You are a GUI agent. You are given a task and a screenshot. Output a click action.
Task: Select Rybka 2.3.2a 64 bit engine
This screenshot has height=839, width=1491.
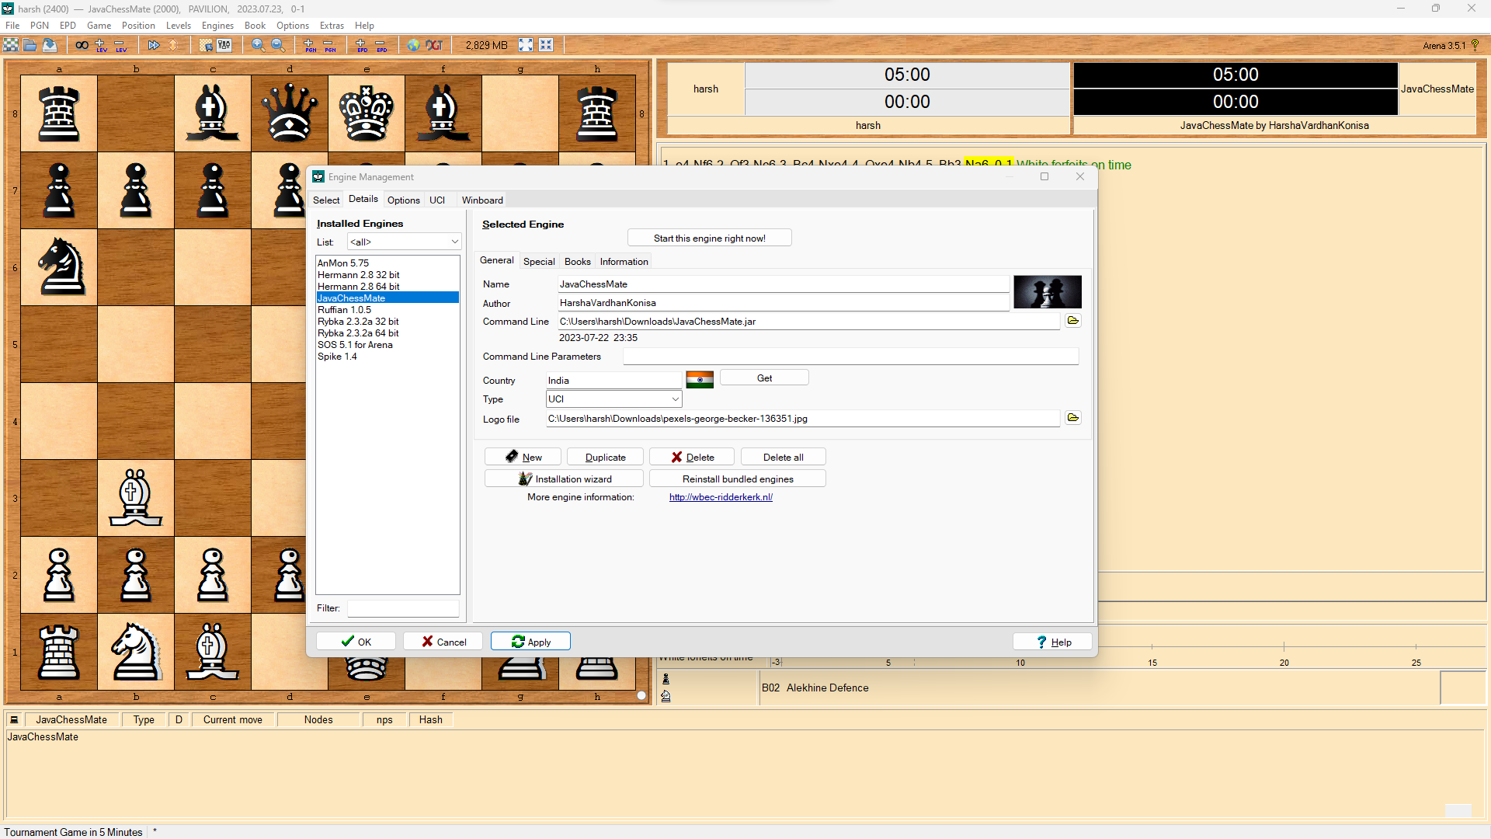coord(358,333)
